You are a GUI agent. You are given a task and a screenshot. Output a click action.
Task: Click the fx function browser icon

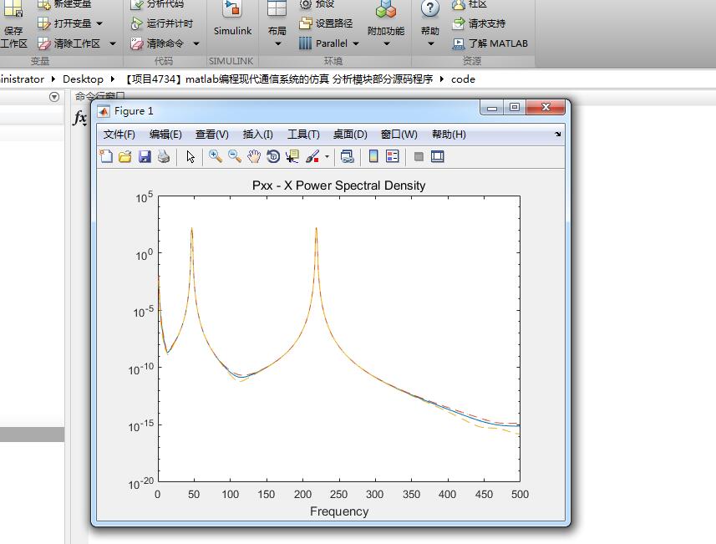click(x=80, y=118)
